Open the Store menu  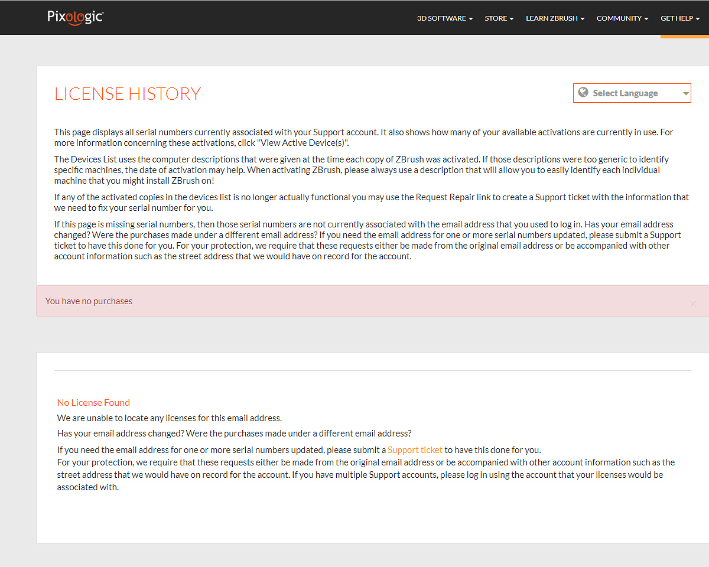click(x=499, y=18)
